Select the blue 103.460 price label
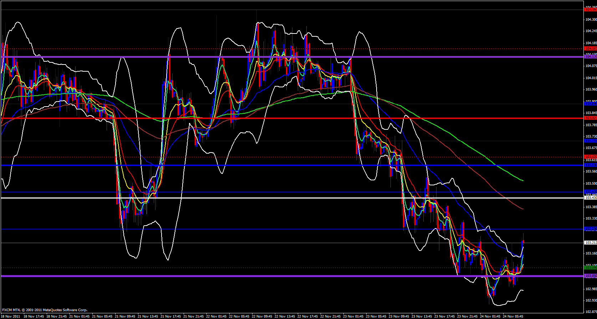Screen dimensions: 597x319 coord(590,192)
